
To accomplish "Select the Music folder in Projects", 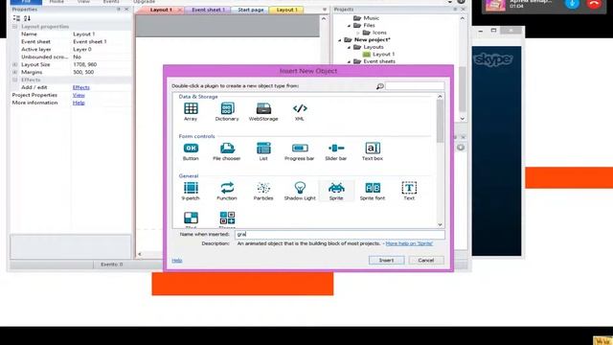I will pyautogui.click(x=366, y=18).
